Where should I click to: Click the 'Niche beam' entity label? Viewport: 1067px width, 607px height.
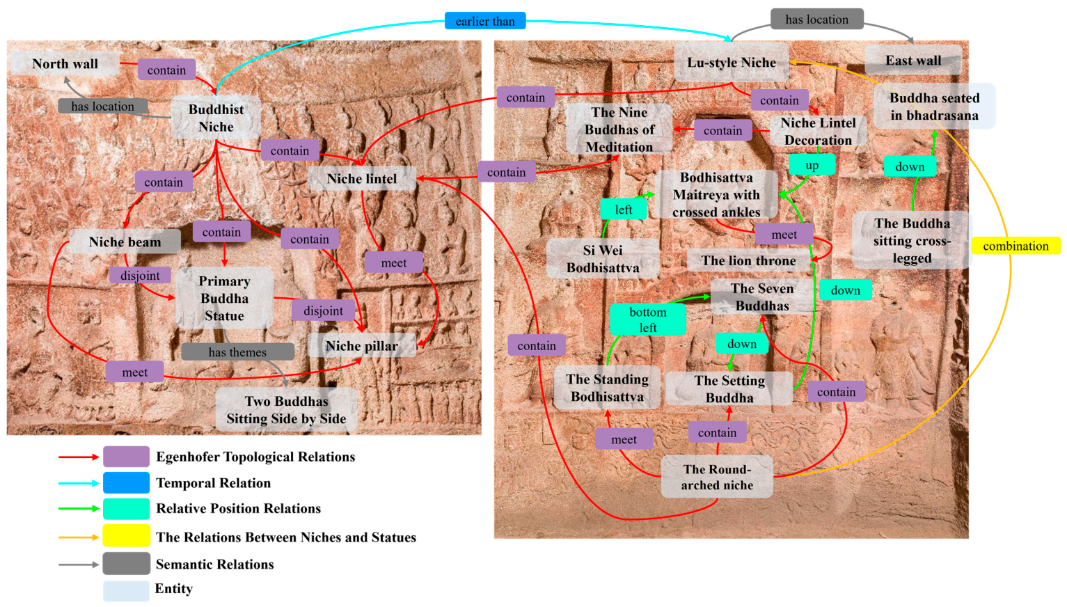[125, 242]
